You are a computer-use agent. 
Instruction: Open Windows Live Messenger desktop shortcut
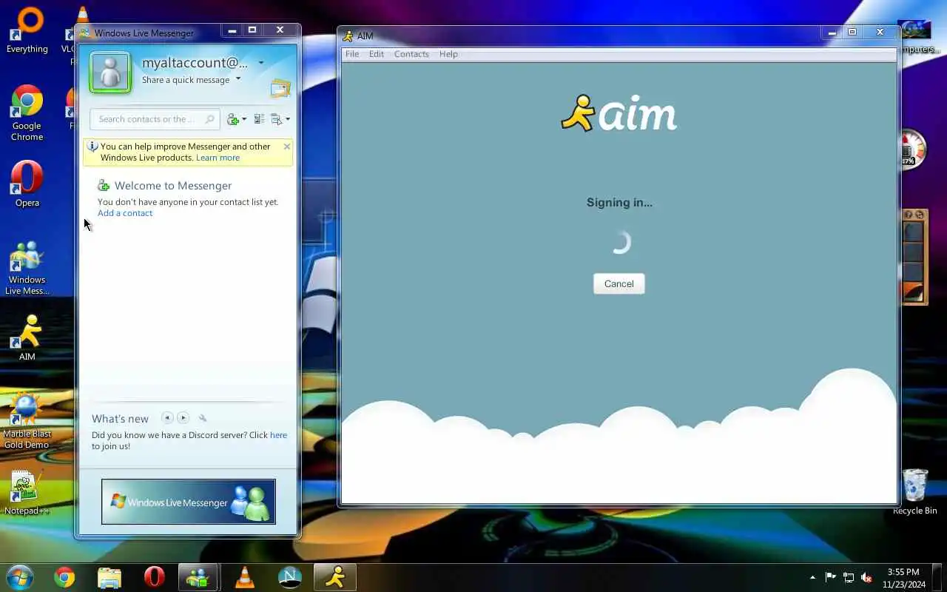point(27,268)
